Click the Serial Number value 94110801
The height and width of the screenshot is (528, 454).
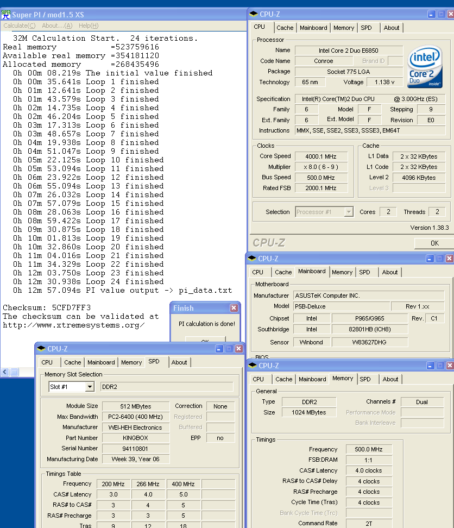136,449
